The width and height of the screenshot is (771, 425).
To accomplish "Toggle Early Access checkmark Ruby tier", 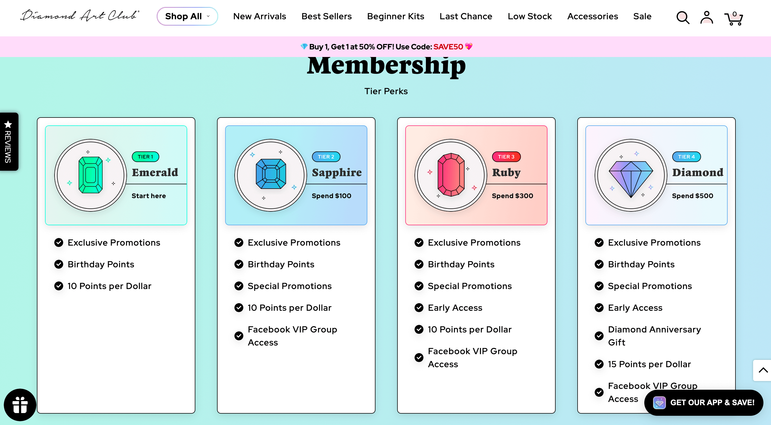I will click(419, 307).
